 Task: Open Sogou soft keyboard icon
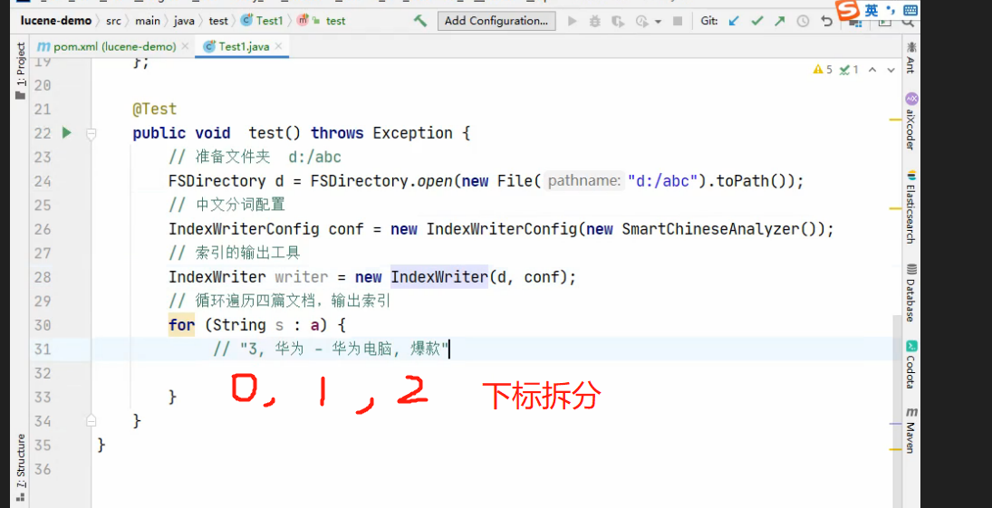tap(910, 9)
